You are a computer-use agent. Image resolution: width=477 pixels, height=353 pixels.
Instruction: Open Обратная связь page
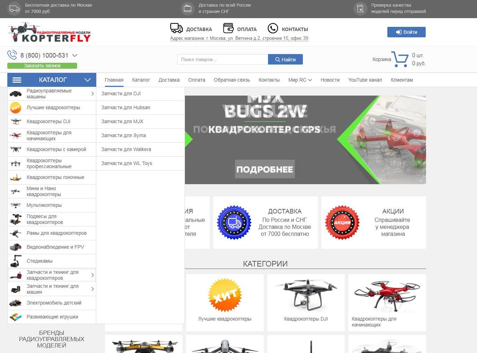click(232, 80)
